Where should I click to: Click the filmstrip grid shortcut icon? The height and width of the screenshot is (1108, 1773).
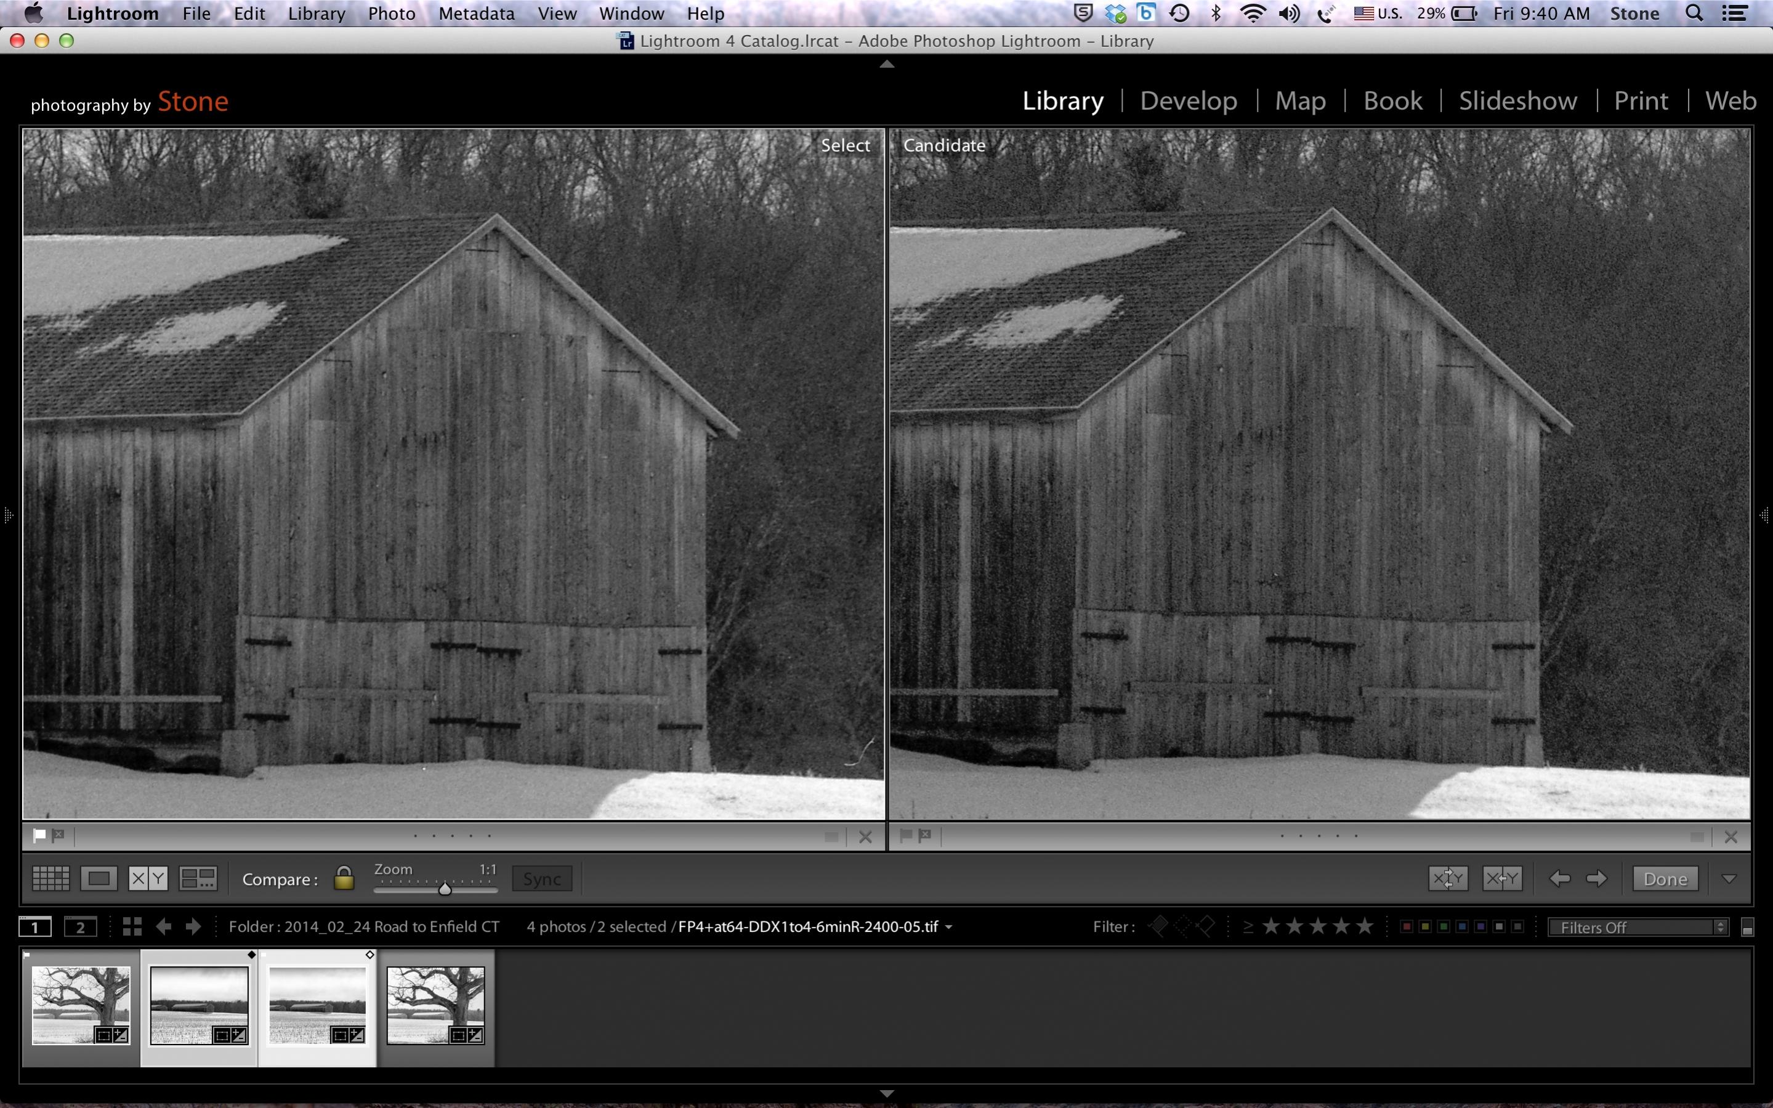point(132,926)
